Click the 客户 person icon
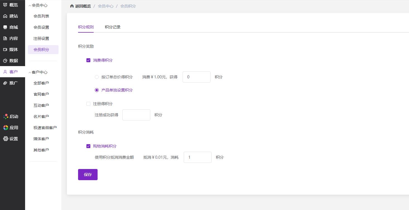Image resolution: width=409 pixels, height=210 pixels. [5, 72]
